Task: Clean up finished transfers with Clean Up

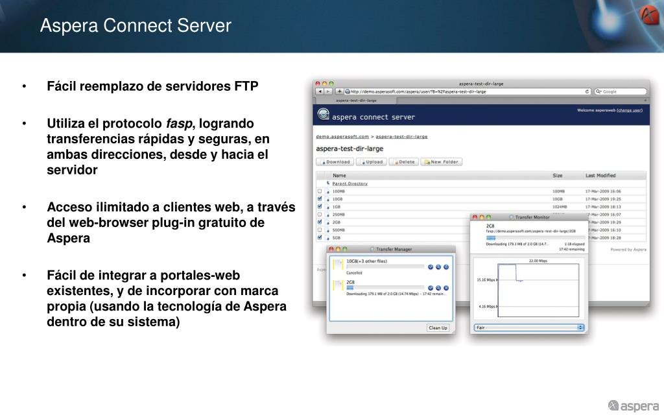Action: coord(438,327)
